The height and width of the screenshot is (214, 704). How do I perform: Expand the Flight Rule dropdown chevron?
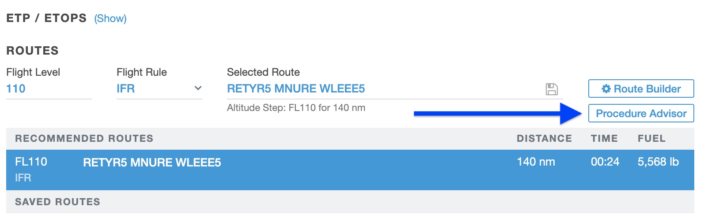click(x=198, y=89)
